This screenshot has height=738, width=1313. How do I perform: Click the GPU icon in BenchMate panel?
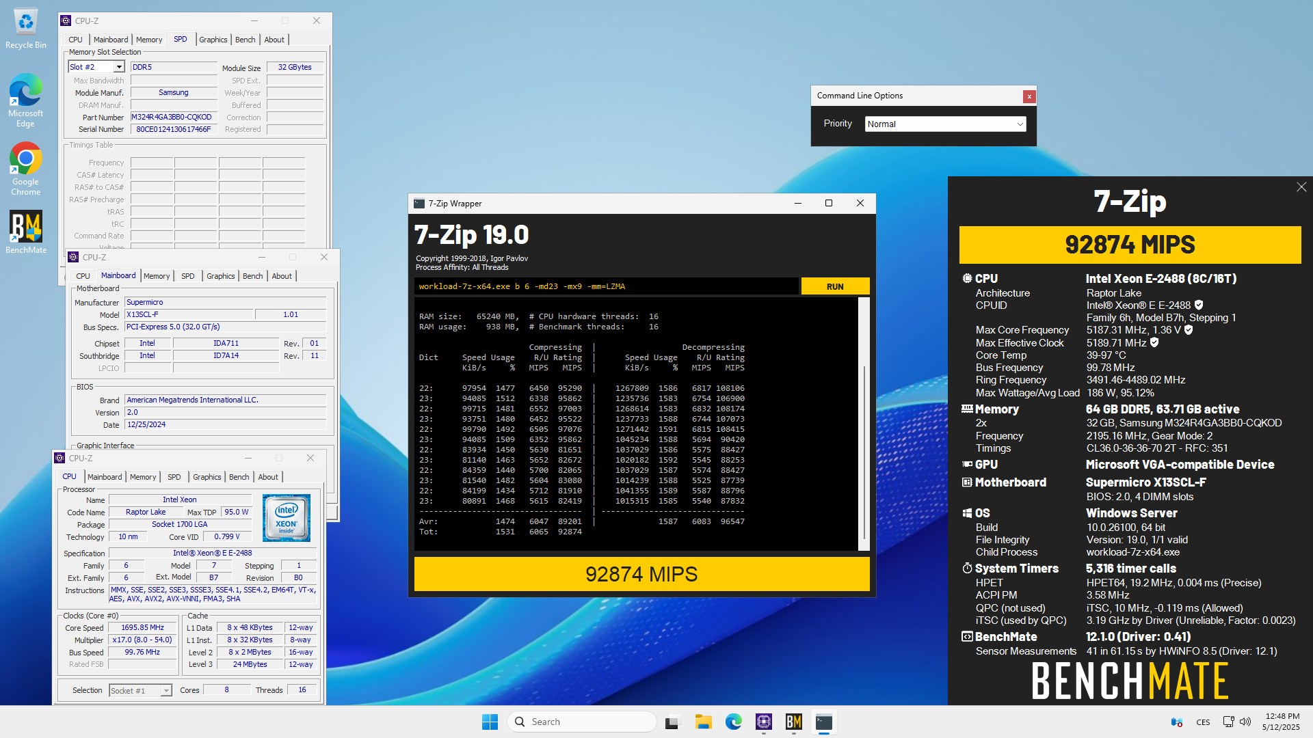[967, 465]
